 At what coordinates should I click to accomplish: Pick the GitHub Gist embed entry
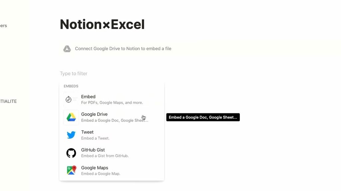[112, 153]
